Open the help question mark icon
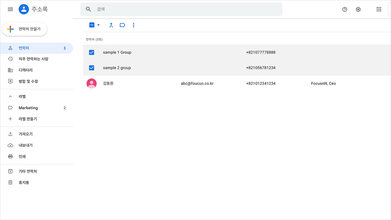Viewport: 391px width, 220px height. click(x=345, y=9)
